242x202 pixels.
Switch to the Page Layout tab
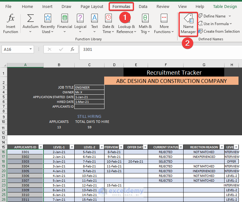pos(92,6)
